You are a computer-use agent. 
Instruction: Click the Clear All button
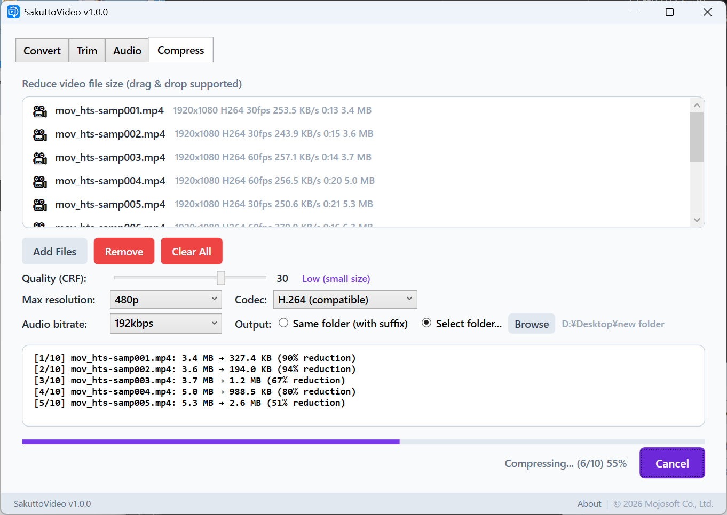191,252
